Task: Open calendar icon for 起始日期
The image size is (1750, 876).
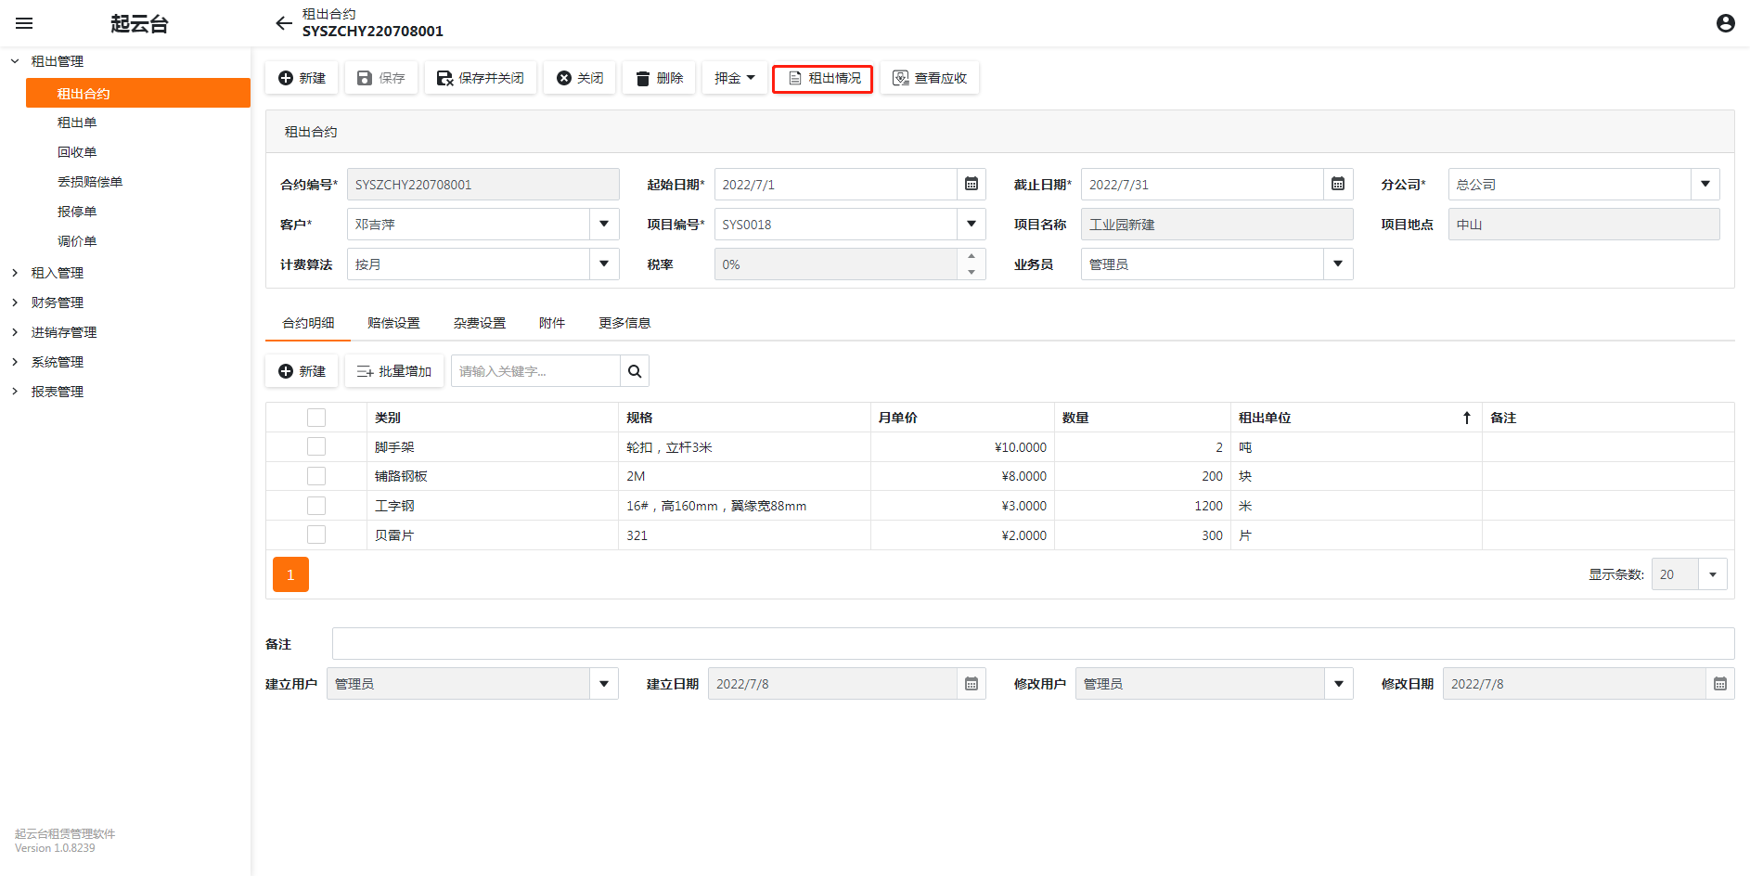Action: [972, 184]
